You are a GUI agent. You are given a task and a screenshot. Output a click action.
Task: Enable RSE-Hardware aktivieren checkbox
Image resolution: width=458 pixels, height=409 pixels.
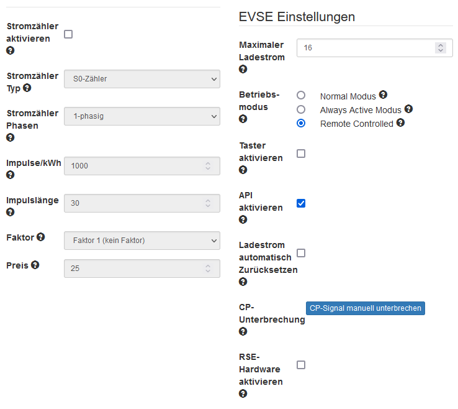click(301, 365)
